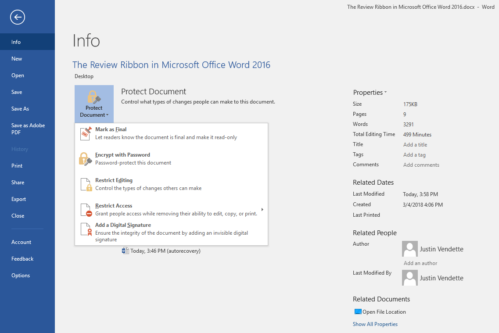Screen dimensions: 499x333
Task: Click the Restrict Editing page-lock icon
Action: (x=86, y=184)
